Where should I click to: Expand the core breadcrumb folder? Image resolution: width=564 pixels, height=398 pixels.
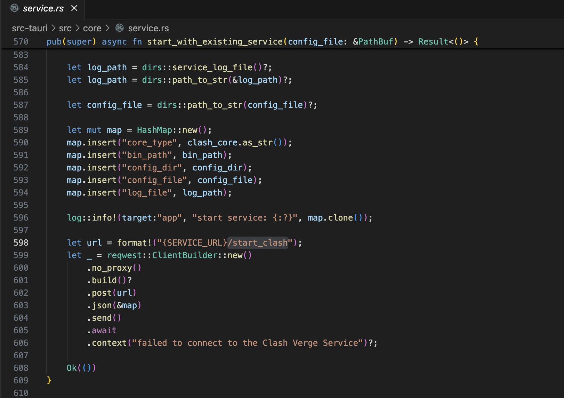pyautogui.click(x=92, y=28)
